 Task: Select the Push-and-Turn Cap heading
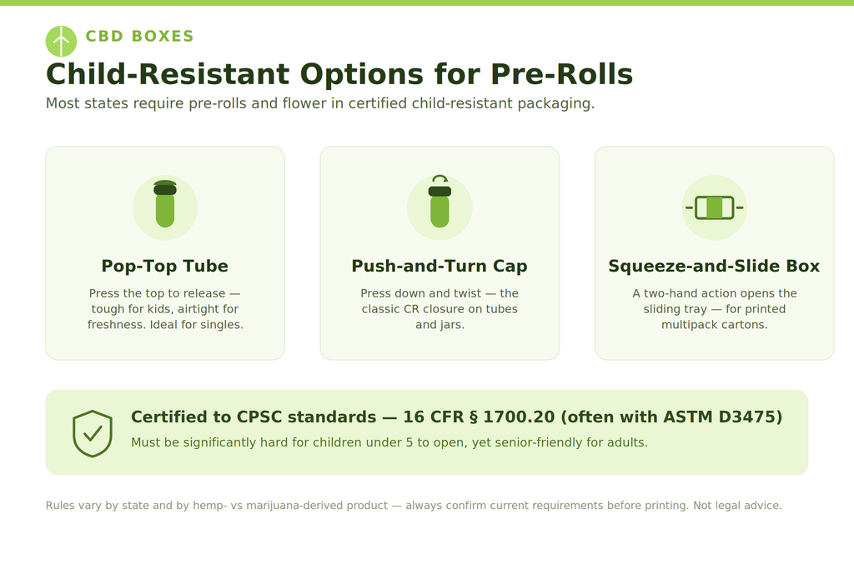click(440, 266)
